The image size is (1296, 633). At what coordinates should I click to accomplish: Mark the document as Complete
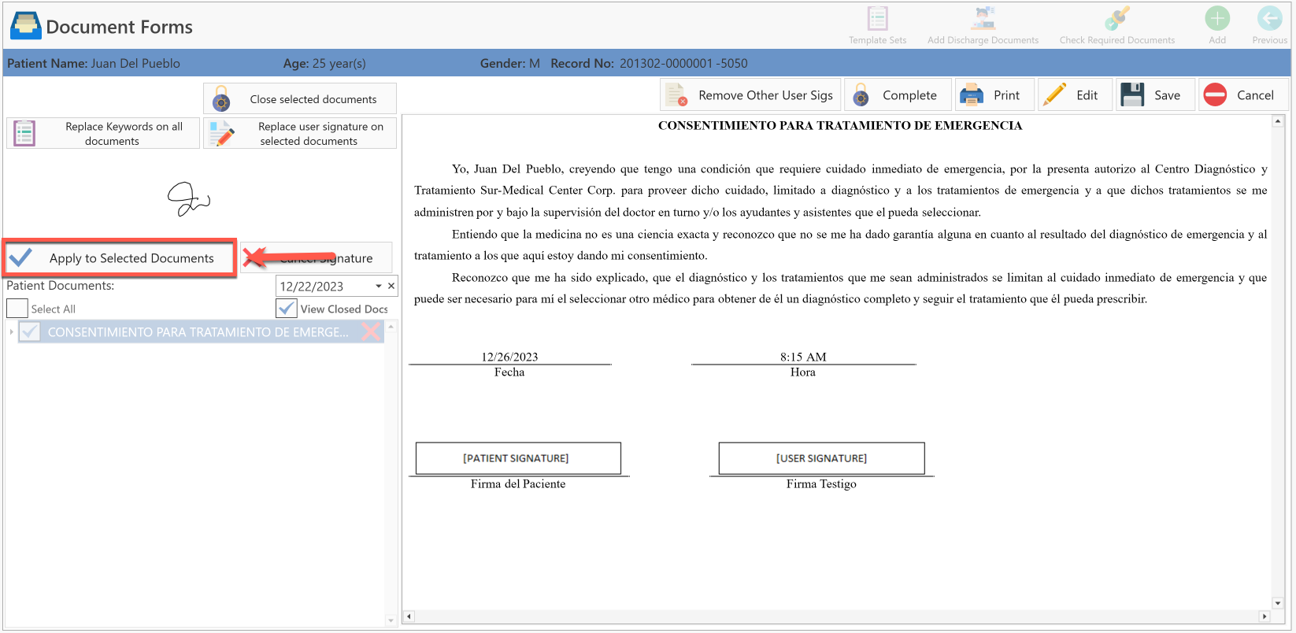click(x=898, y=95)
